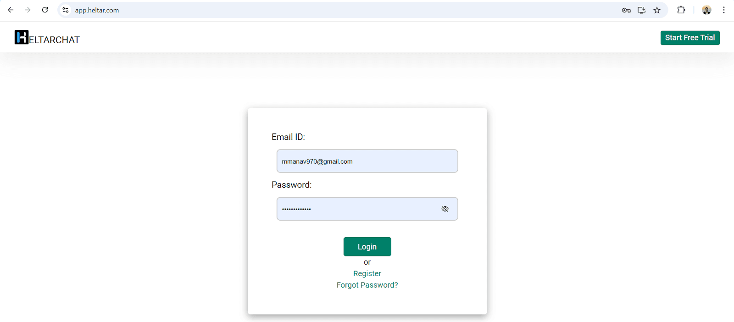This screenshot has width=734, height=322.
Task: Open the browser extensions puzzle icon
Action: [681, 10]
